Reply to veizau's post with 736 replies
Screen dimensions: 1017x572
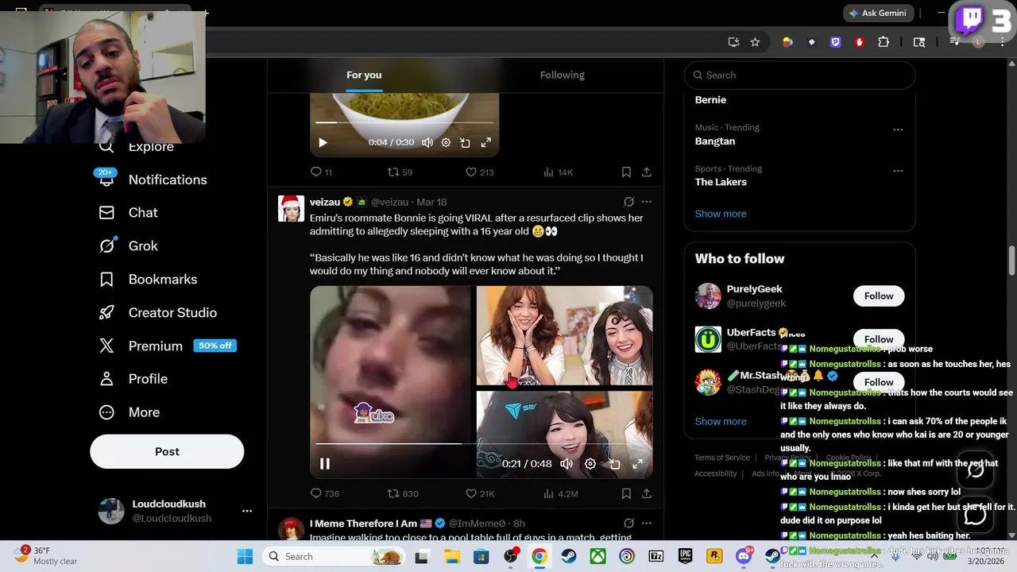point(324,493)
